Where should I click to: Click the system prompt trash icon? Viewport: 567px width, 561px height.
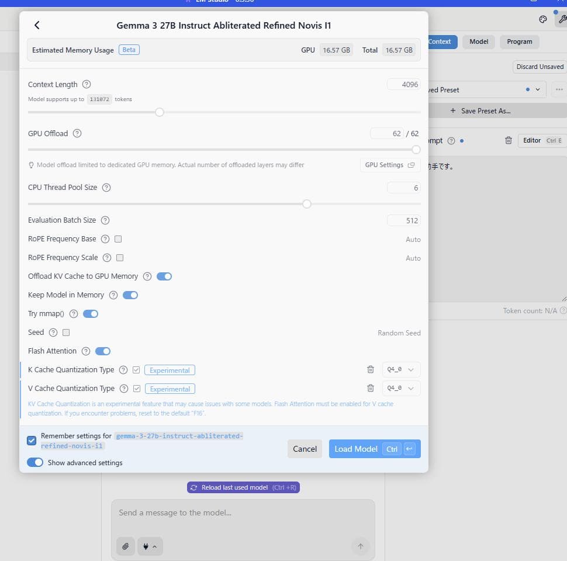click(509, 141)
